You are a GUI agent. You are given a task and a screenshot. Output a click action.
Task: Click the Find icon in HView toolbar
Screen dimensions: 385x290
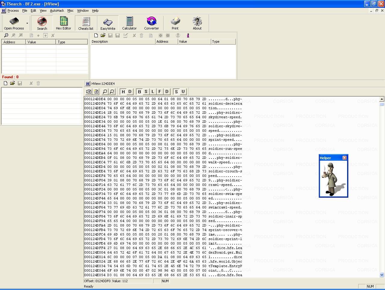(x=105, y=92)
